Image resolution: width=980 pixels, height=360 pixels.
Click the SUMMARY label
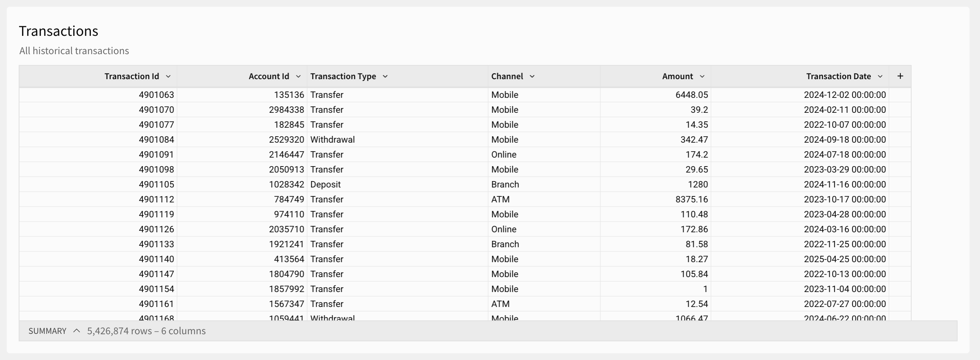(47, 331)
